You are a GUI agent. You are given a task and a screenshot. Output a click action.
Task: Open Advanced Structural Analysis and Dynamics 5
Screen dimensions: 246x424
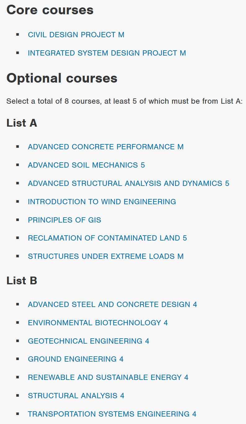click(x=128, y=183)
